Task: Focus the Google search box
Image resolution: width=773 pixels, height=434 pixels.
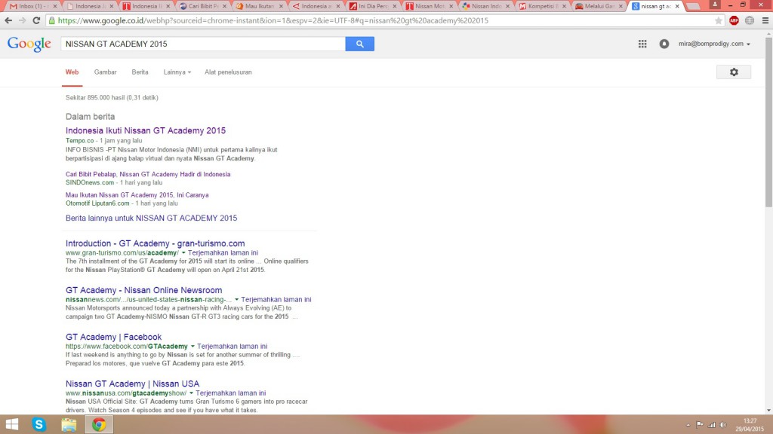Action: [203, 44]
